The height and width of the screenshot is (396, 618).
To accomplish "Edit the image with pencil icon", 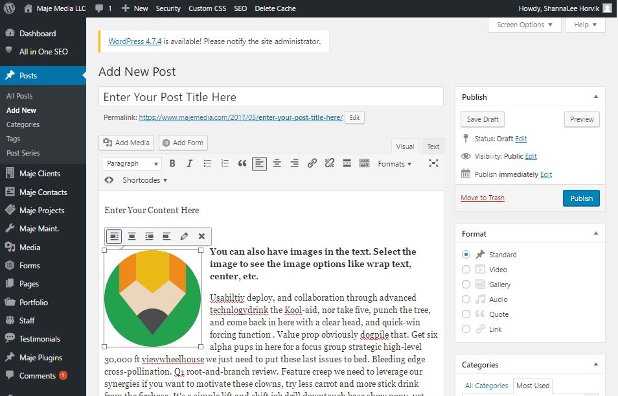I will pyautogui.click(x=184, y=237).
